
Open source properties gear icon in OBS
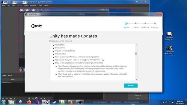coord(36,98)
